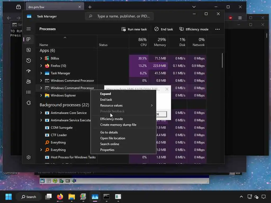Expand first Windows Command Processor group
Viewport: 271px width, 203px height.
(x=41, y=81)
